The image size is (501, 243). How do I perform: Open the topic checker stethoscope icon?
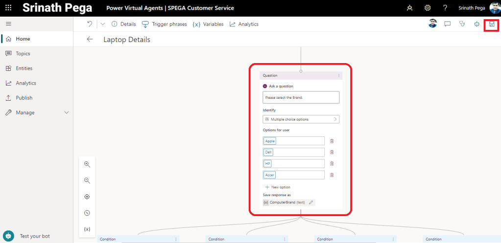(462, 24)
